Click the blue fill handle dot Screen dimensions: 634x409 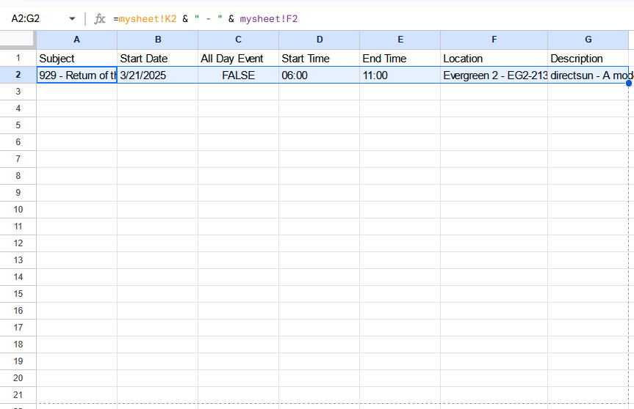pyautogui.click(x=629, y=84)
